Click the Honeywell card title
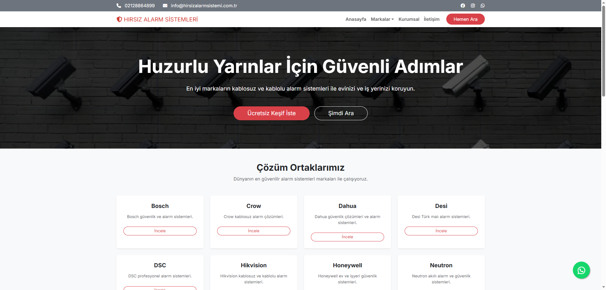The width and height of the screenshot is (606, 290). tap(348, 265)
